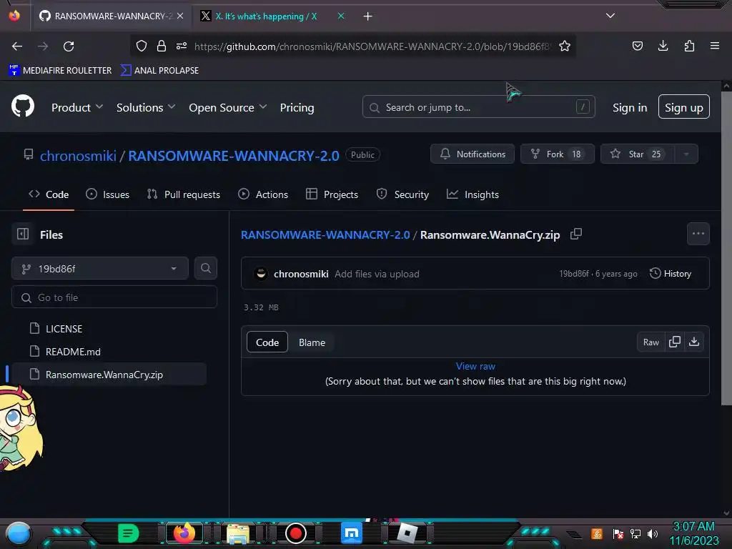The height and width of the screenshot is (549, 732).
Task: Select the Code repository tab
Action: click(x=49, y=194)
